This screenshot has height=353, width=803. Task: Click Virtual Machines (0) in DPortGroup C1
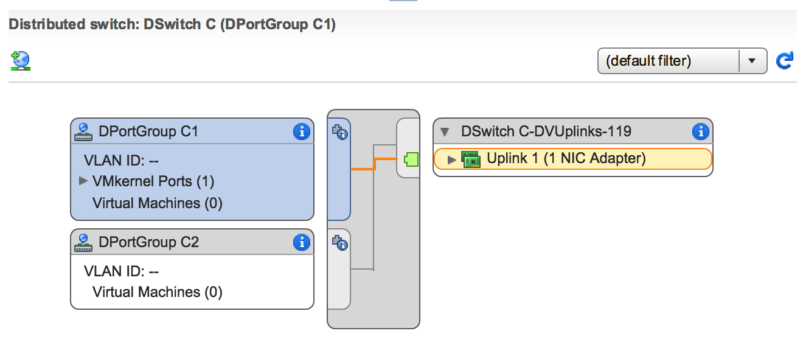(x=157, y=203)
